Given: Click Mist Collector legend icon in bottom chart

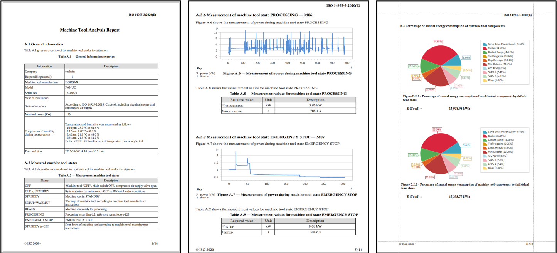Looking at the screenshot, I should click(485, 152).
